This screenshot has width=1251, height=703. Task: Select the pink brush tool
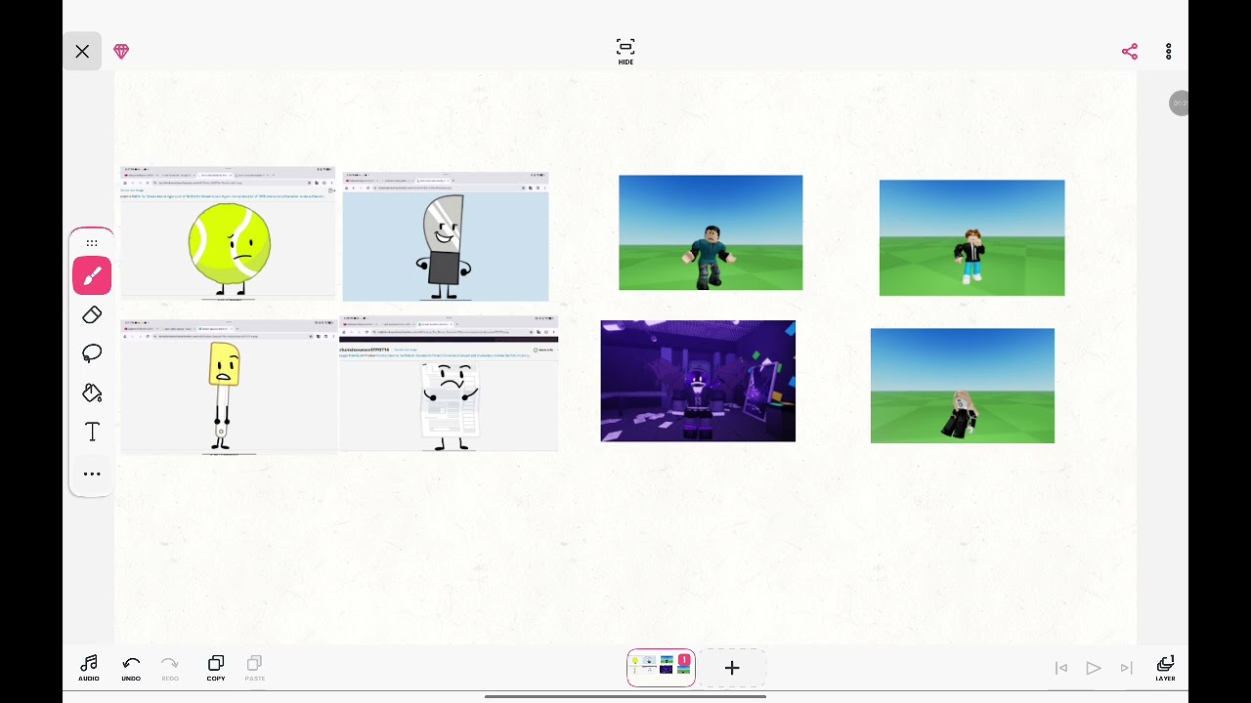(x=92, y=276)
